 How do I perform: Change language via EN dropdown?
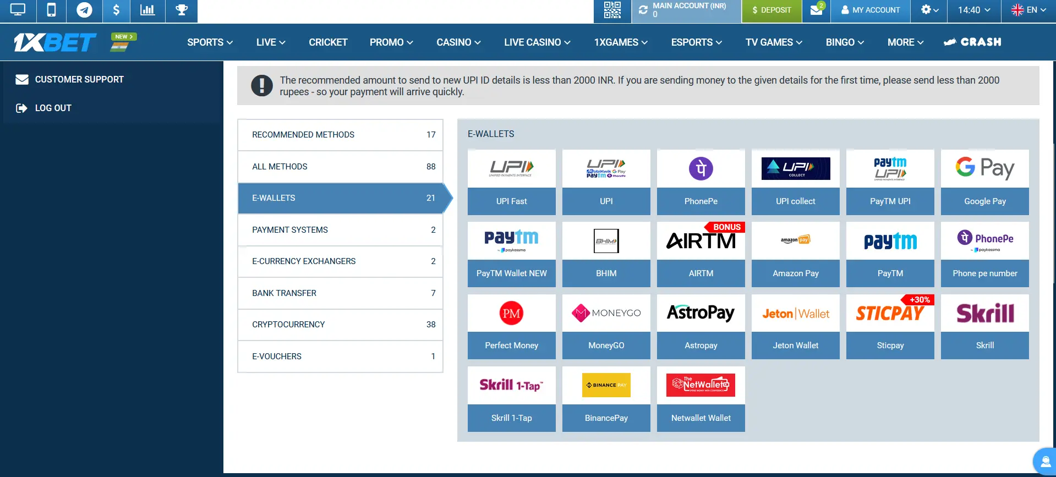[1028, 10]
